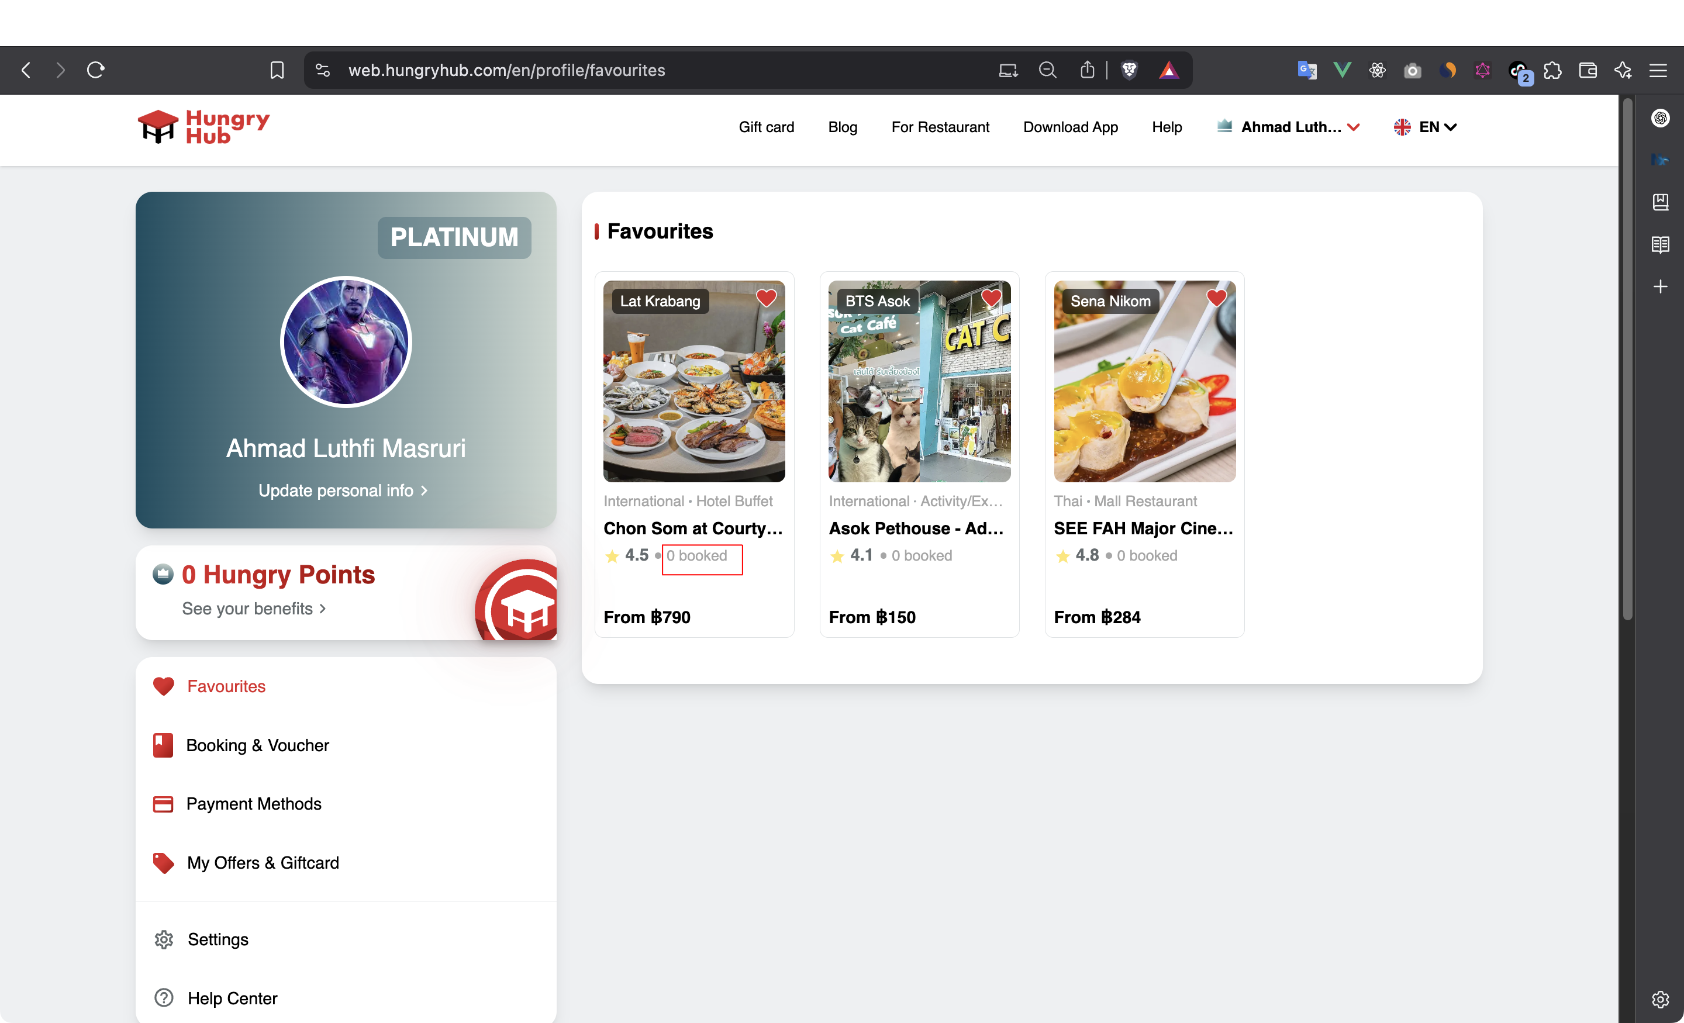Screen dimensions: 1684x1023
Task: Open Brave Shields lion icon
Action: coord(1129,70)
